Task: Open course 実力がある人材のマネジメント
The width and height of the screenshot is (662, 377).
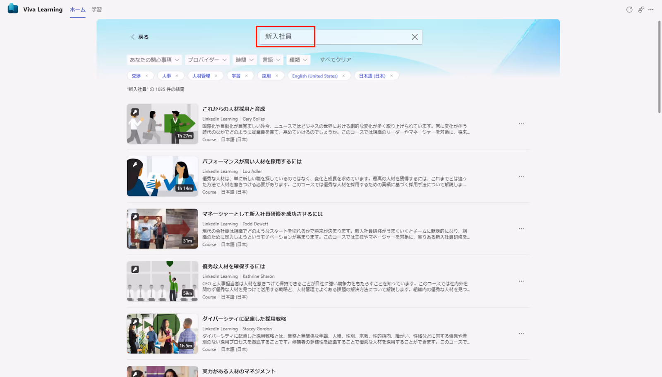Action: click(239, 371)
